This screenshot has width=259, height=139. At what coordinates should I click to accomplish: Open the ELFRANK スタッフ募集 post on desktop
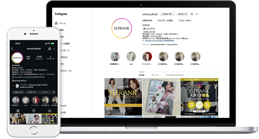(199, 97)
